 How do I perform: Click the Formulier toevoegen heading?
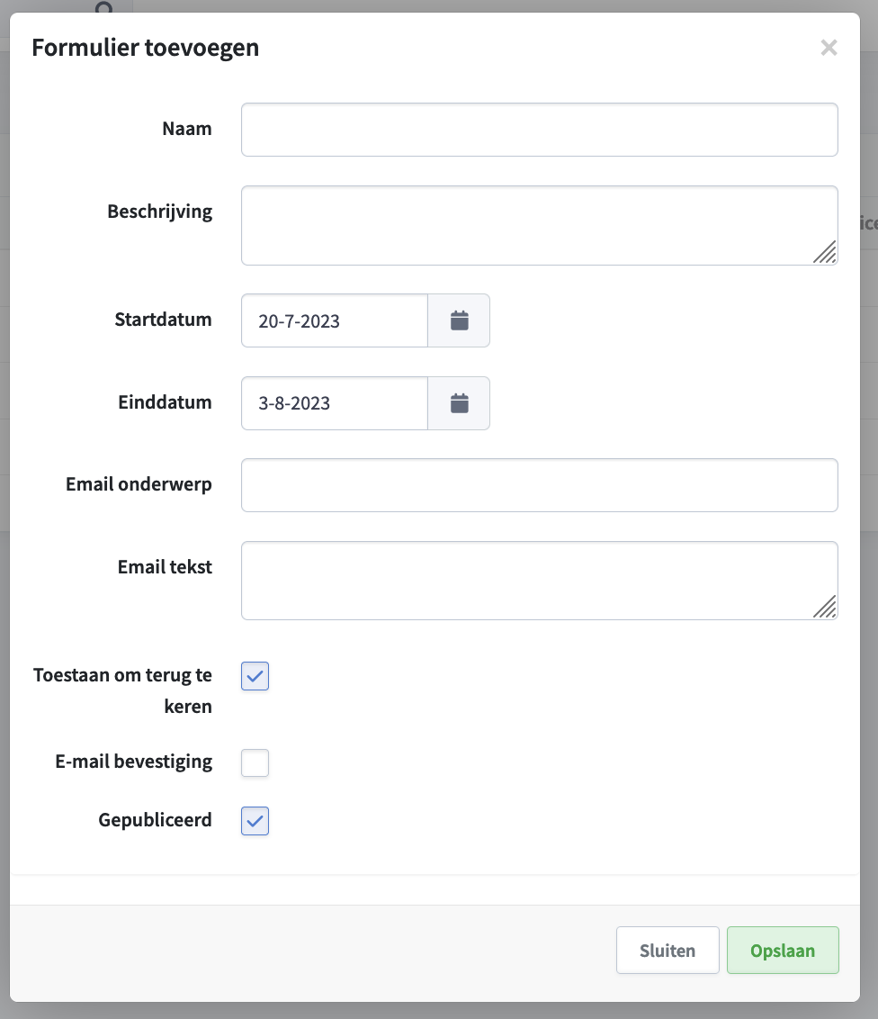point(146,48)
